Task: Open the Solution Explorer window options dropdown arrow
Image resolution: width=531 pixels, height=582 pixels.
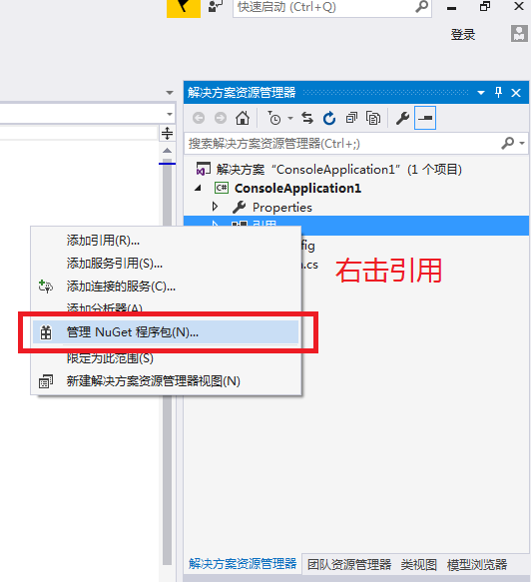Action: tap(481, 93)
